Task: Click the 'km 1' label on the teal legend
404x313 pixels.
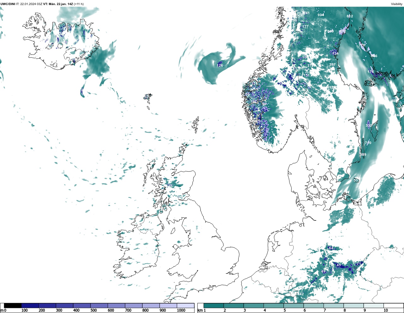Action: click(x=201, y=310)
